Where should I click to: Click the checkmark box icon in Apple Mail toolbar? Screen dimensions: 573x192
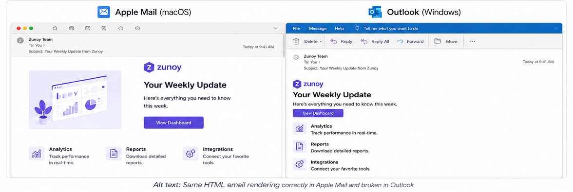click(x=88, y=28)
